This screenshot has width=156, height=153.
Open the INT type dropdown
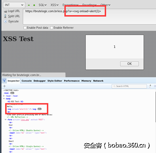tap(14, 5)
